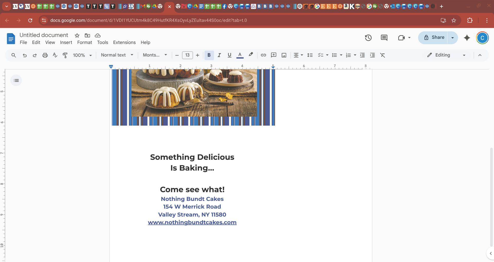The height and width of the screenshot is (262, 494).
Task: Open the Normal text style dropdown
Action: 117,55
